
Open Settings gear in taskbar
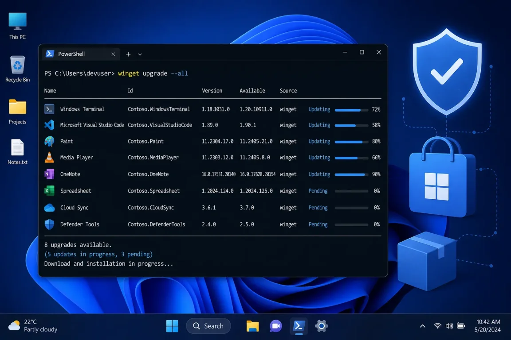coord(321,326)
